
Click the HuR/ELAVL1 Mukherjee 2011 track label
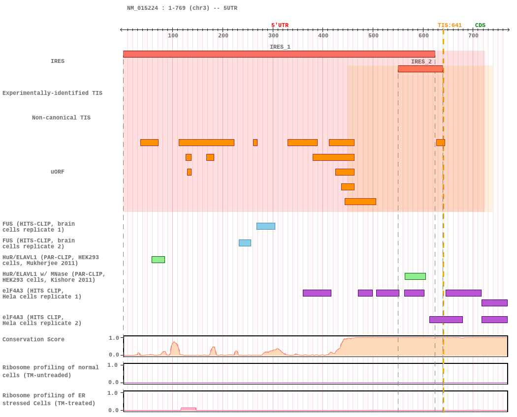point(50,260)
